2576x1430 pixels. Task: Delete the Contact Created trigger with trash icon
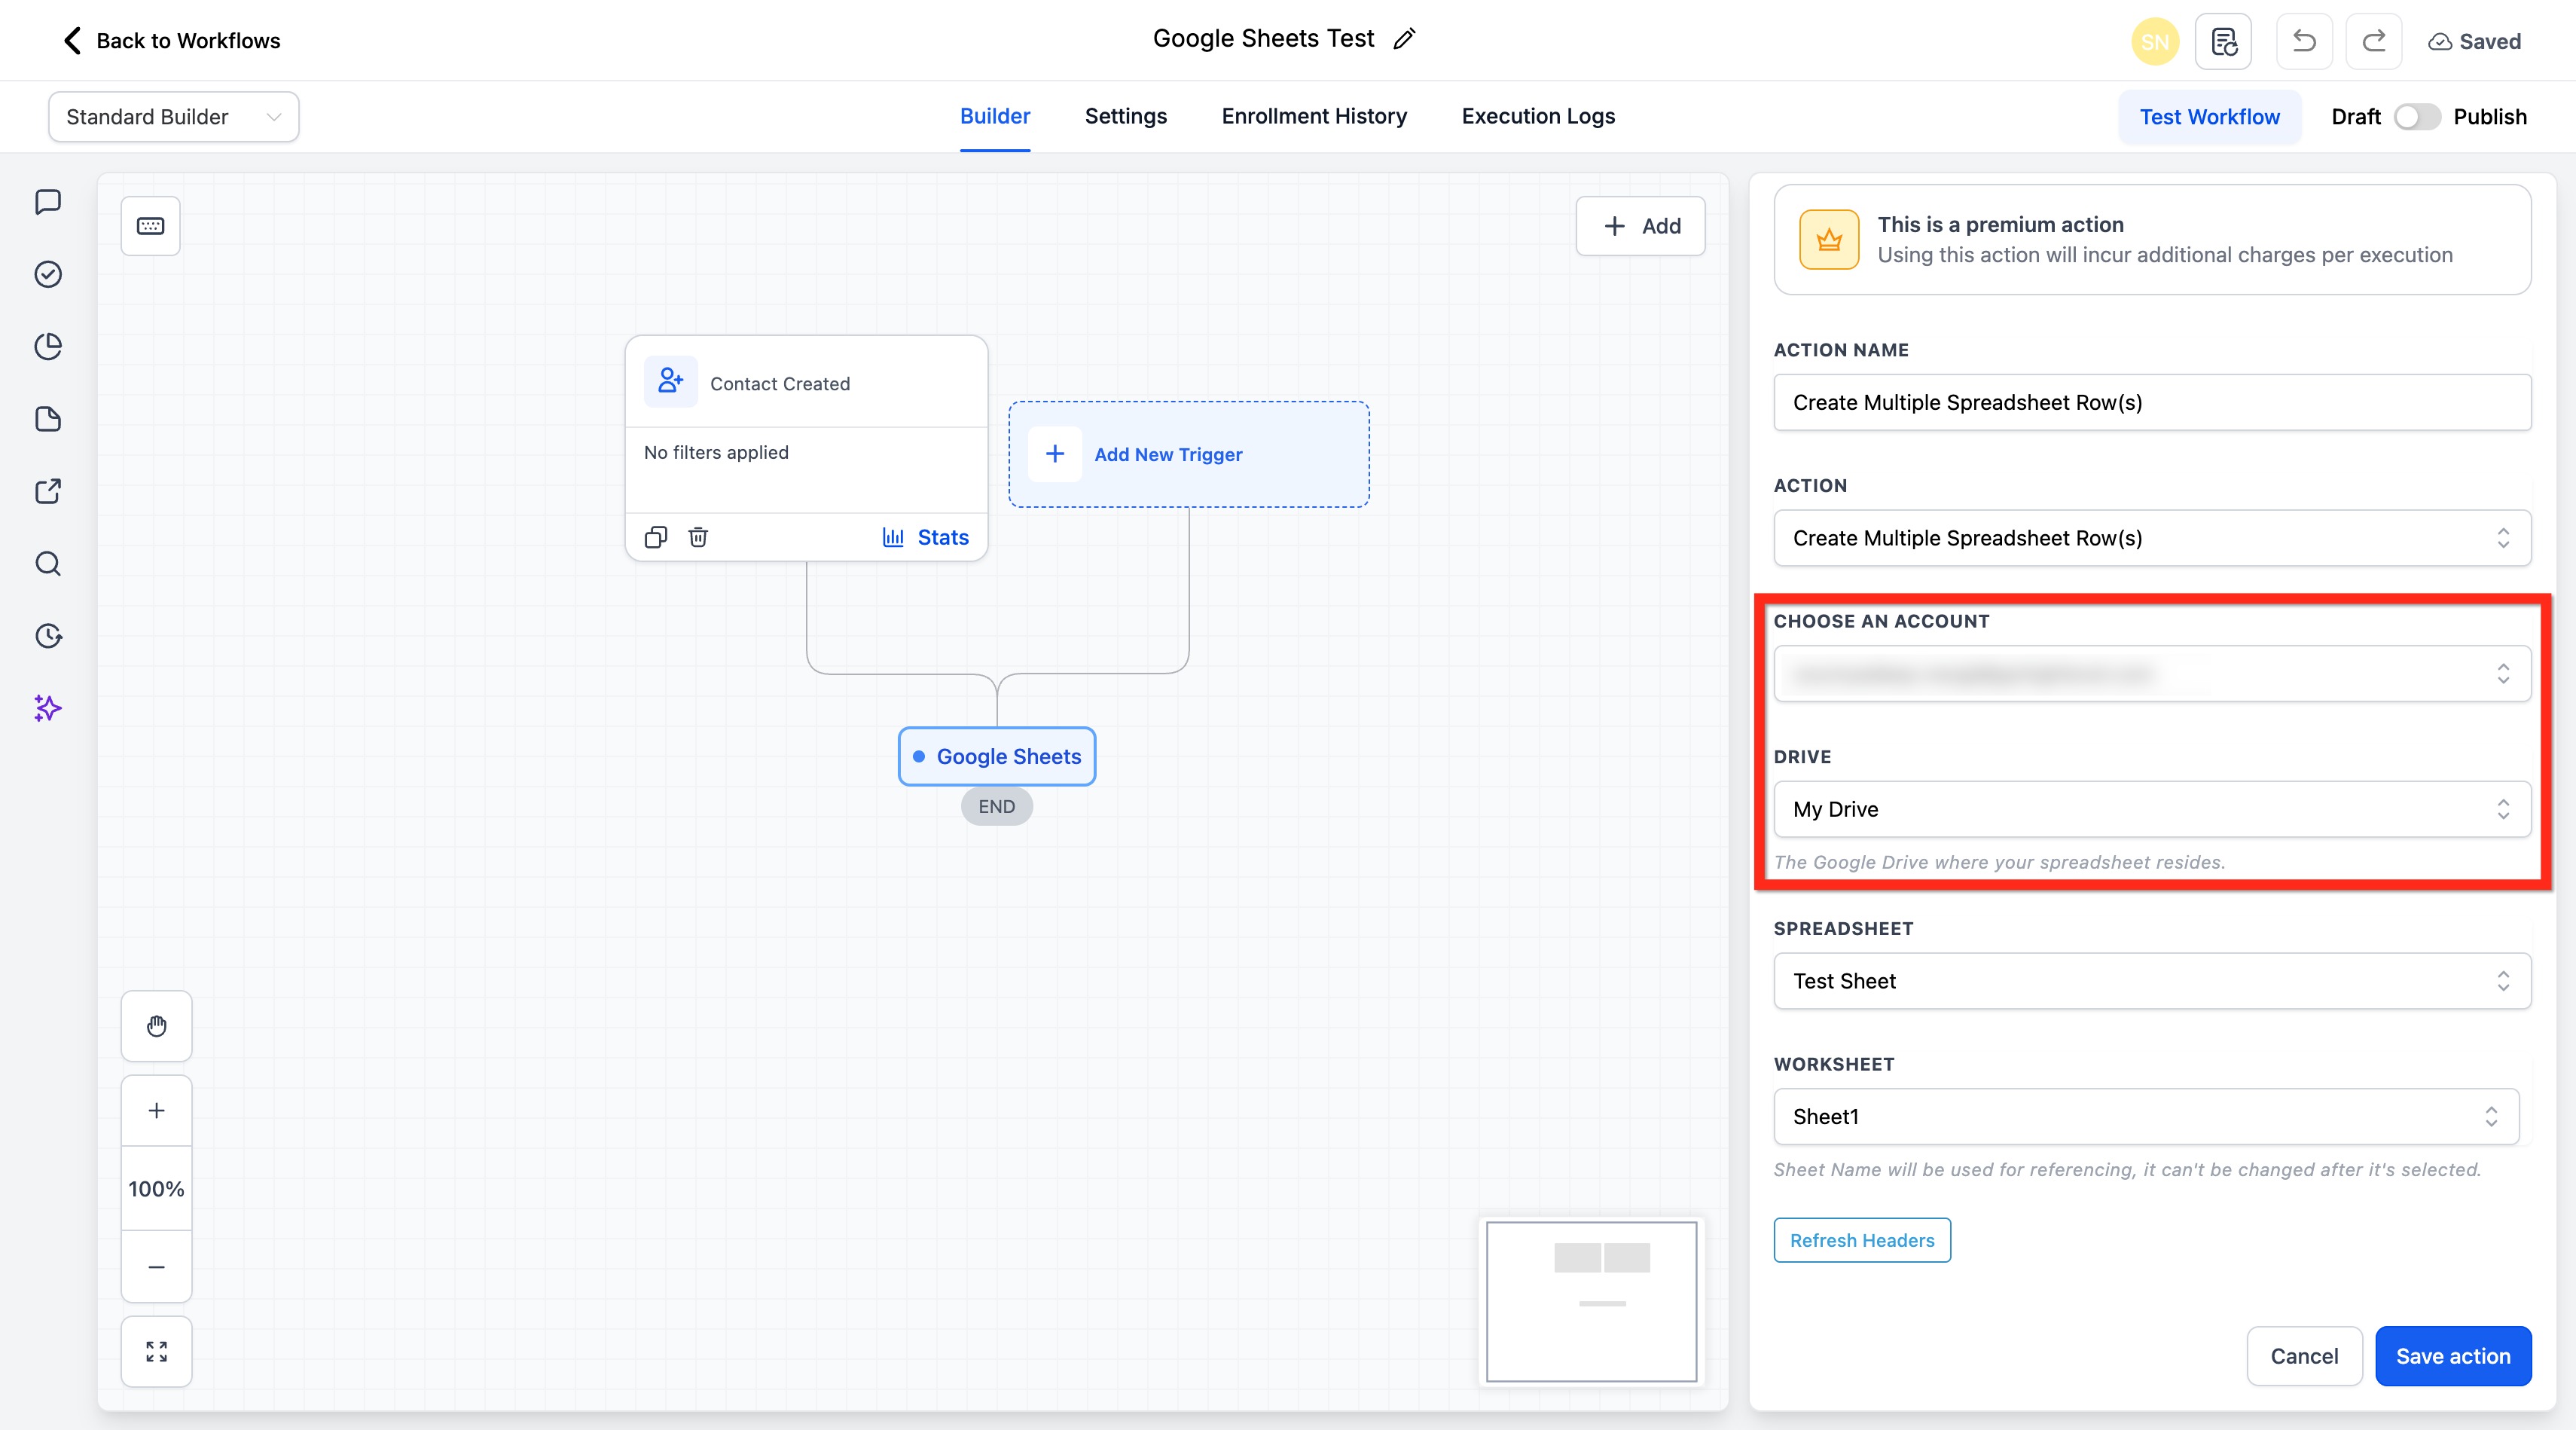coord(698,537)
